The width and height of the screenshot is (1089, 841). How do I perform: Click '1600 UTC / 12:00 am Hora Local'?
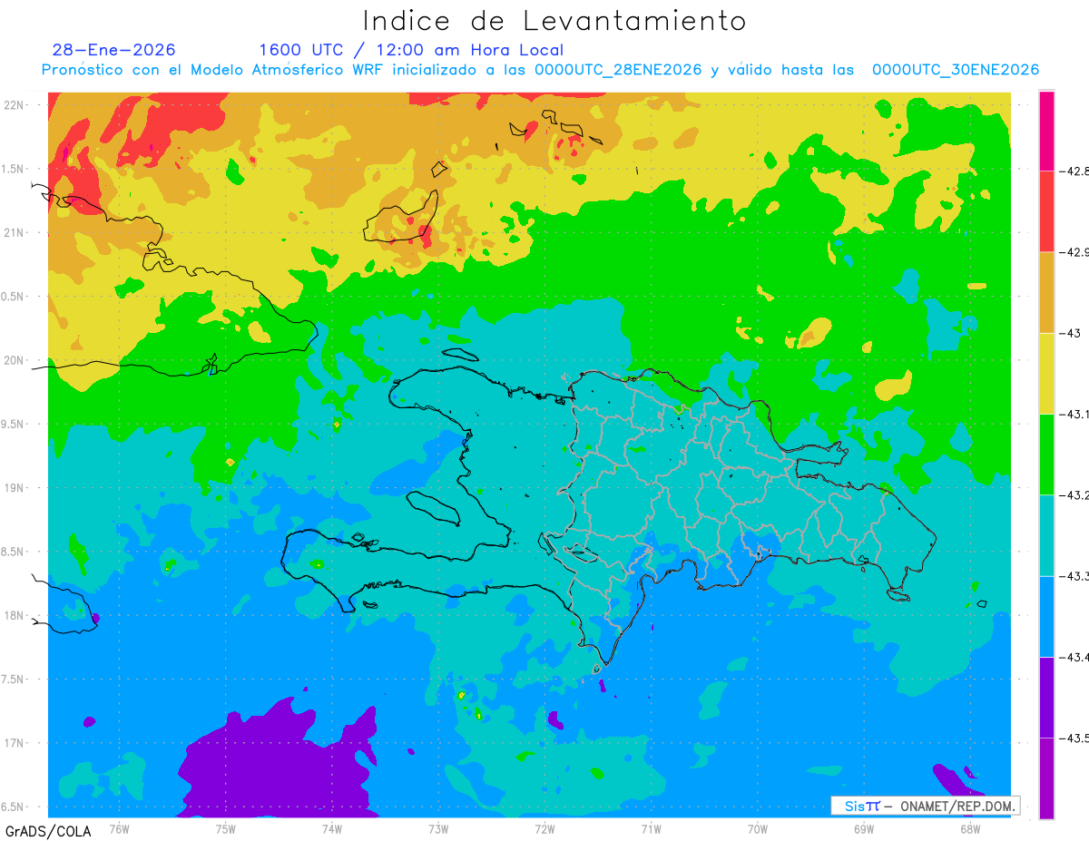point(411,51)
